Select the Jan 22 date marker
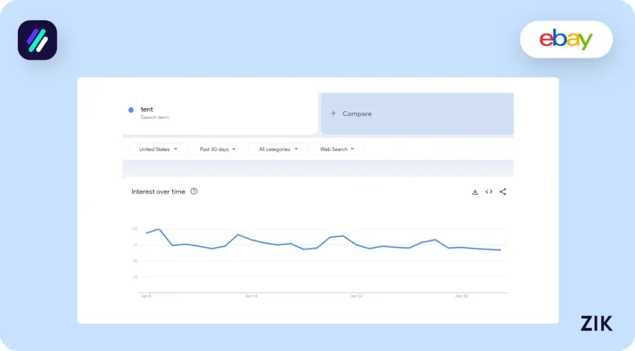The height and width of the screenshot is (351, 635). point(356,296)
